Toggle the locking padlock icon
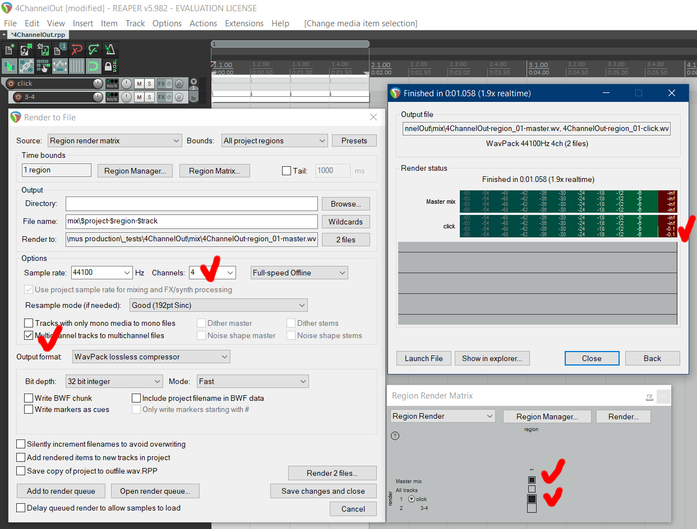The width and height of the screenshot is (697, 529). pos(110,66)
